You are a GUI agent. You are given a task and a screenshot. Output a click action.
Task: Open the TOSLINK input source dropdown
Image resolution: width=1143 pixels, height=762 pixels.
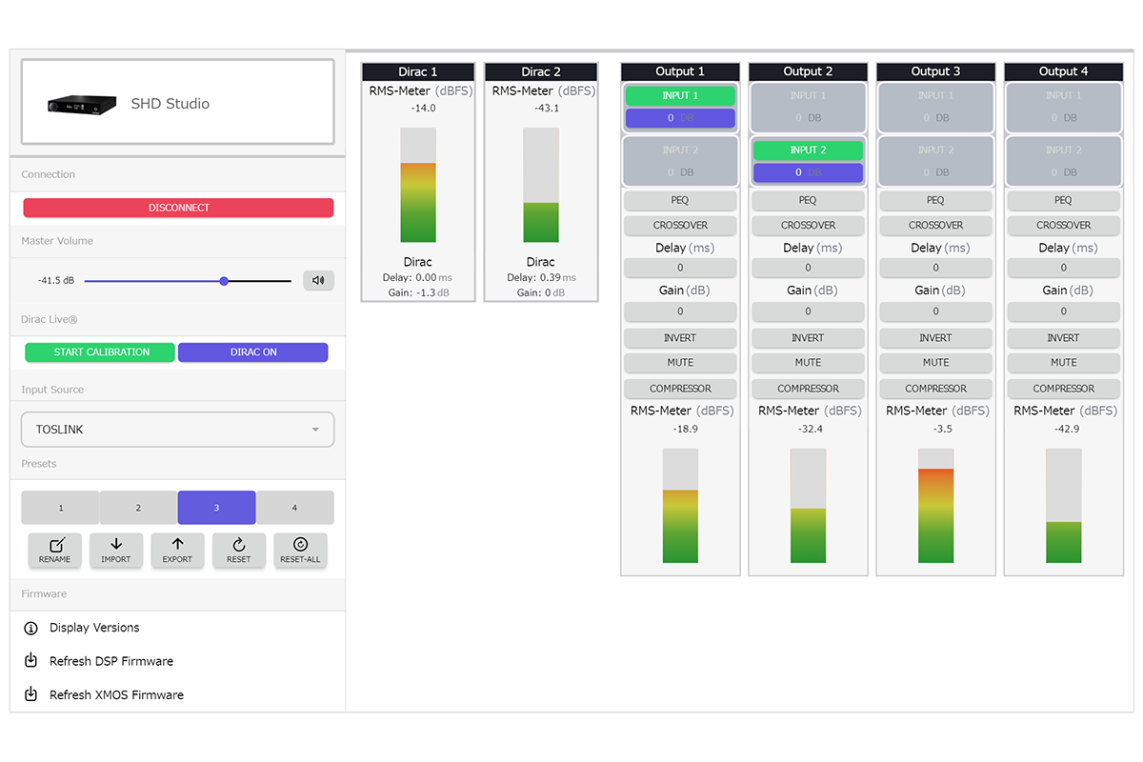(178, 430)
